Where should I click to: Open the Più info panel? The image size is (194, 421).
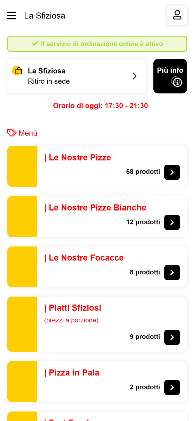(x=170, y=76)
